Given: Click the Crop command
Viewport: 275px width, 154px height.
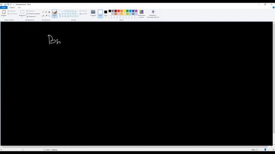Looking at the screenshot, I should [x=31, y=11].
